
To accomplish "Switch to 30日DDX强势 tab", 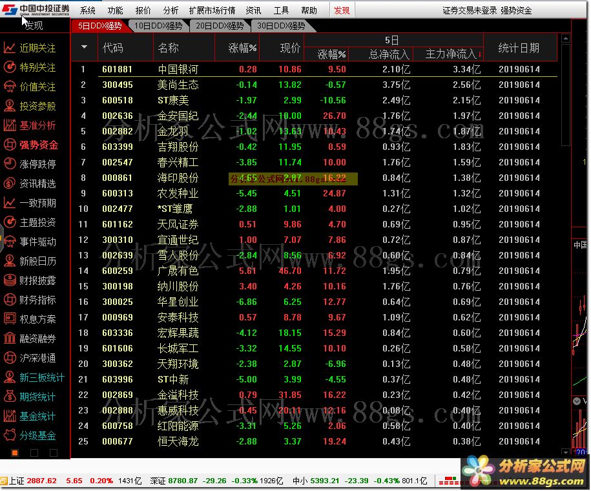I will click(x=281, y=26).
